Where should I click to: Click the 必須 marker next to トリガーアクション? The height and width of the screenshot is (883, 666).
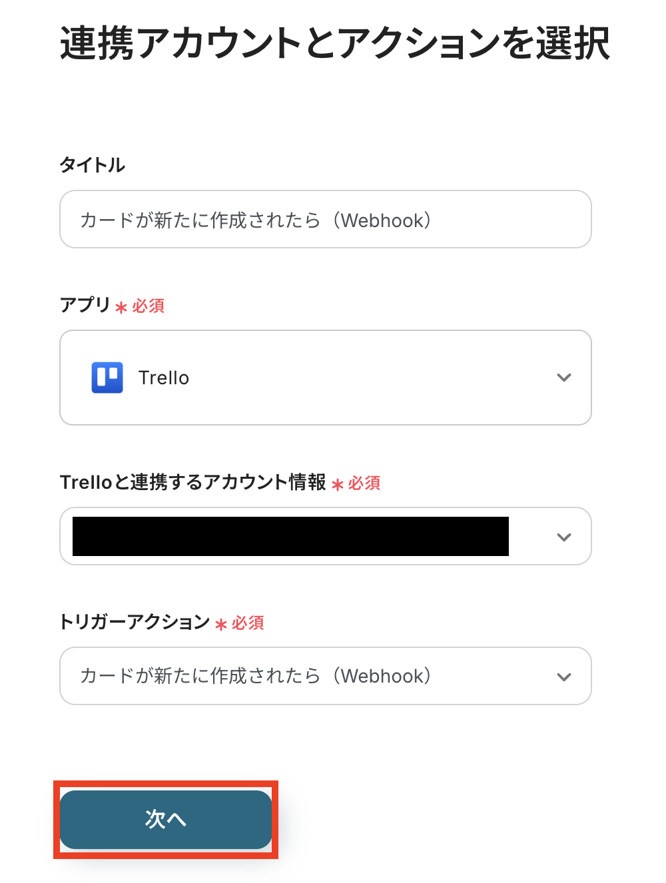248,623
